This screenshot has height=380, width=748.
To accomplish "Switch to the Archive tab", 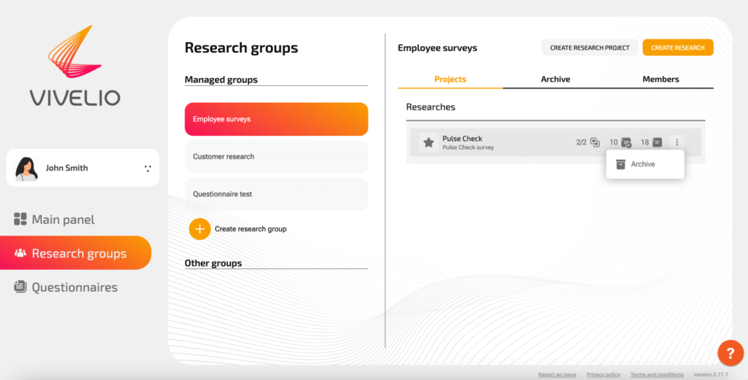I will click(555, 80).
